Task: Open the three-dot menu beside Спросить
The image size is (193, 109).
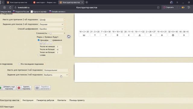Action: 177,7
